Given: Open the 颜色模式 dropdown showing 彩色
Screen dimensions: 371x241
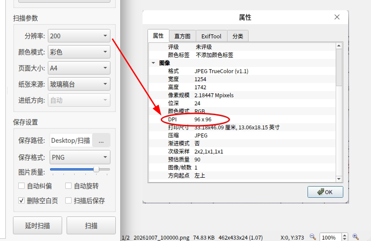Looking at the screenshot, I should point(79,52).
